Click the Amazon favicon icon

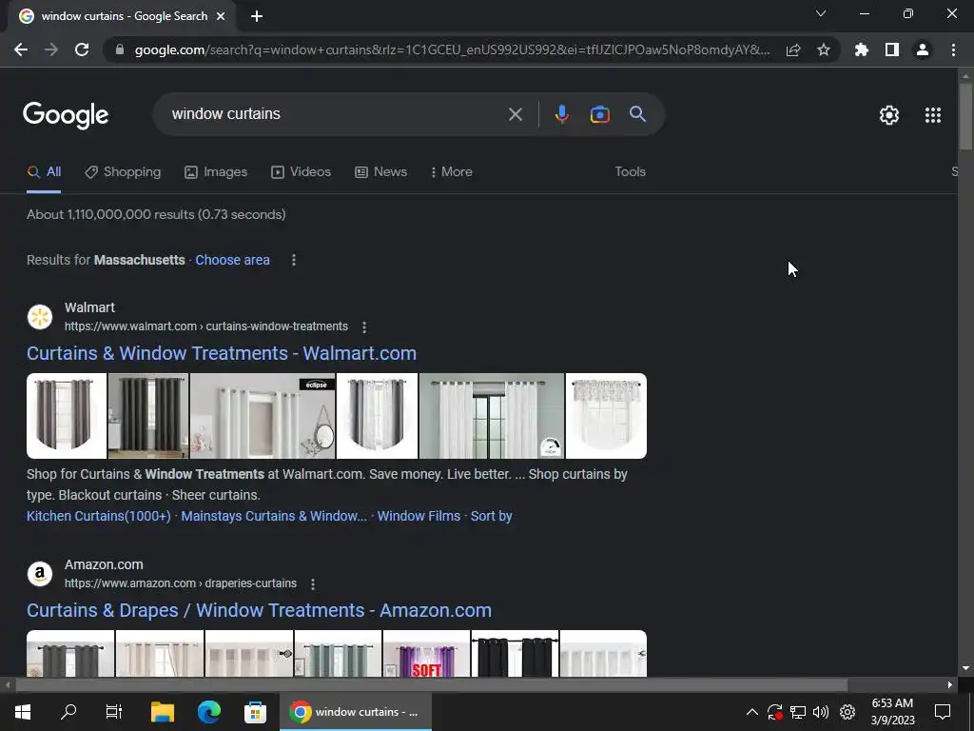click(40, 574)
